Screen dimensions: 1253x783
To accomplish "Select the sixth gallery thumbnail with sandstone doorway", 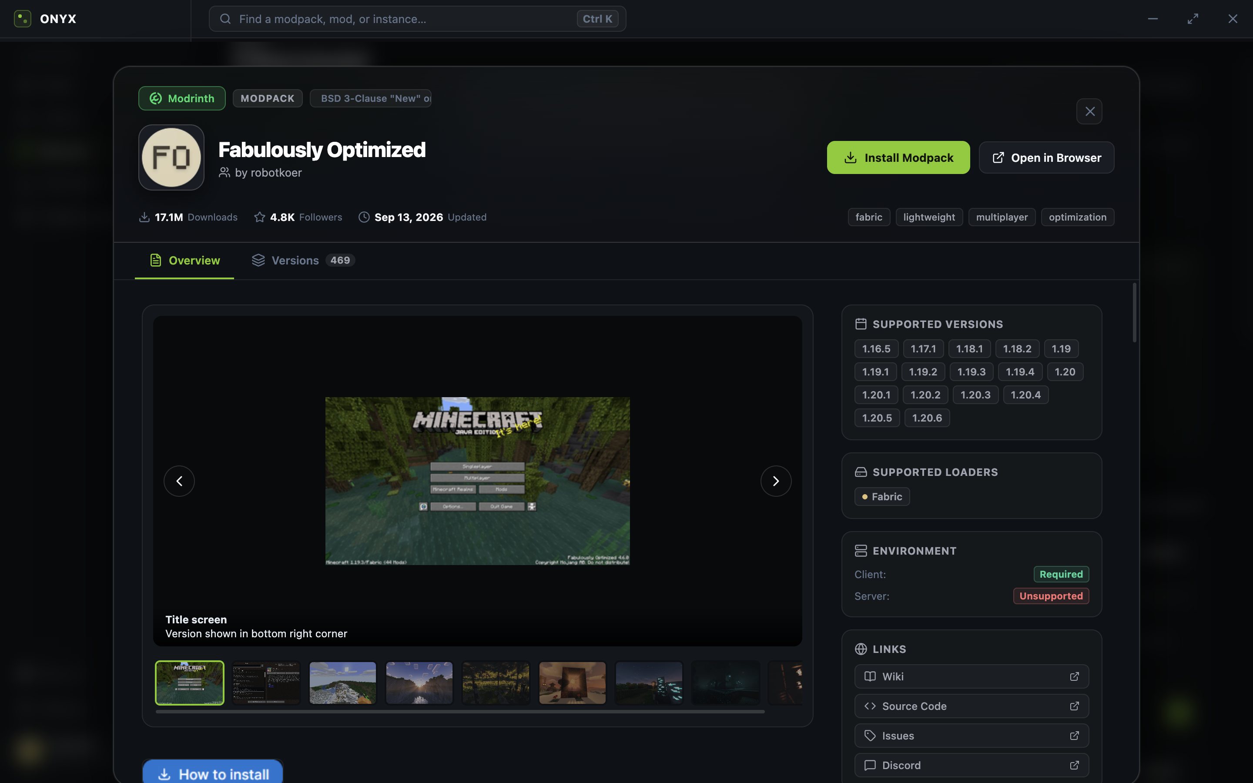I will click(x=573, y=683).
